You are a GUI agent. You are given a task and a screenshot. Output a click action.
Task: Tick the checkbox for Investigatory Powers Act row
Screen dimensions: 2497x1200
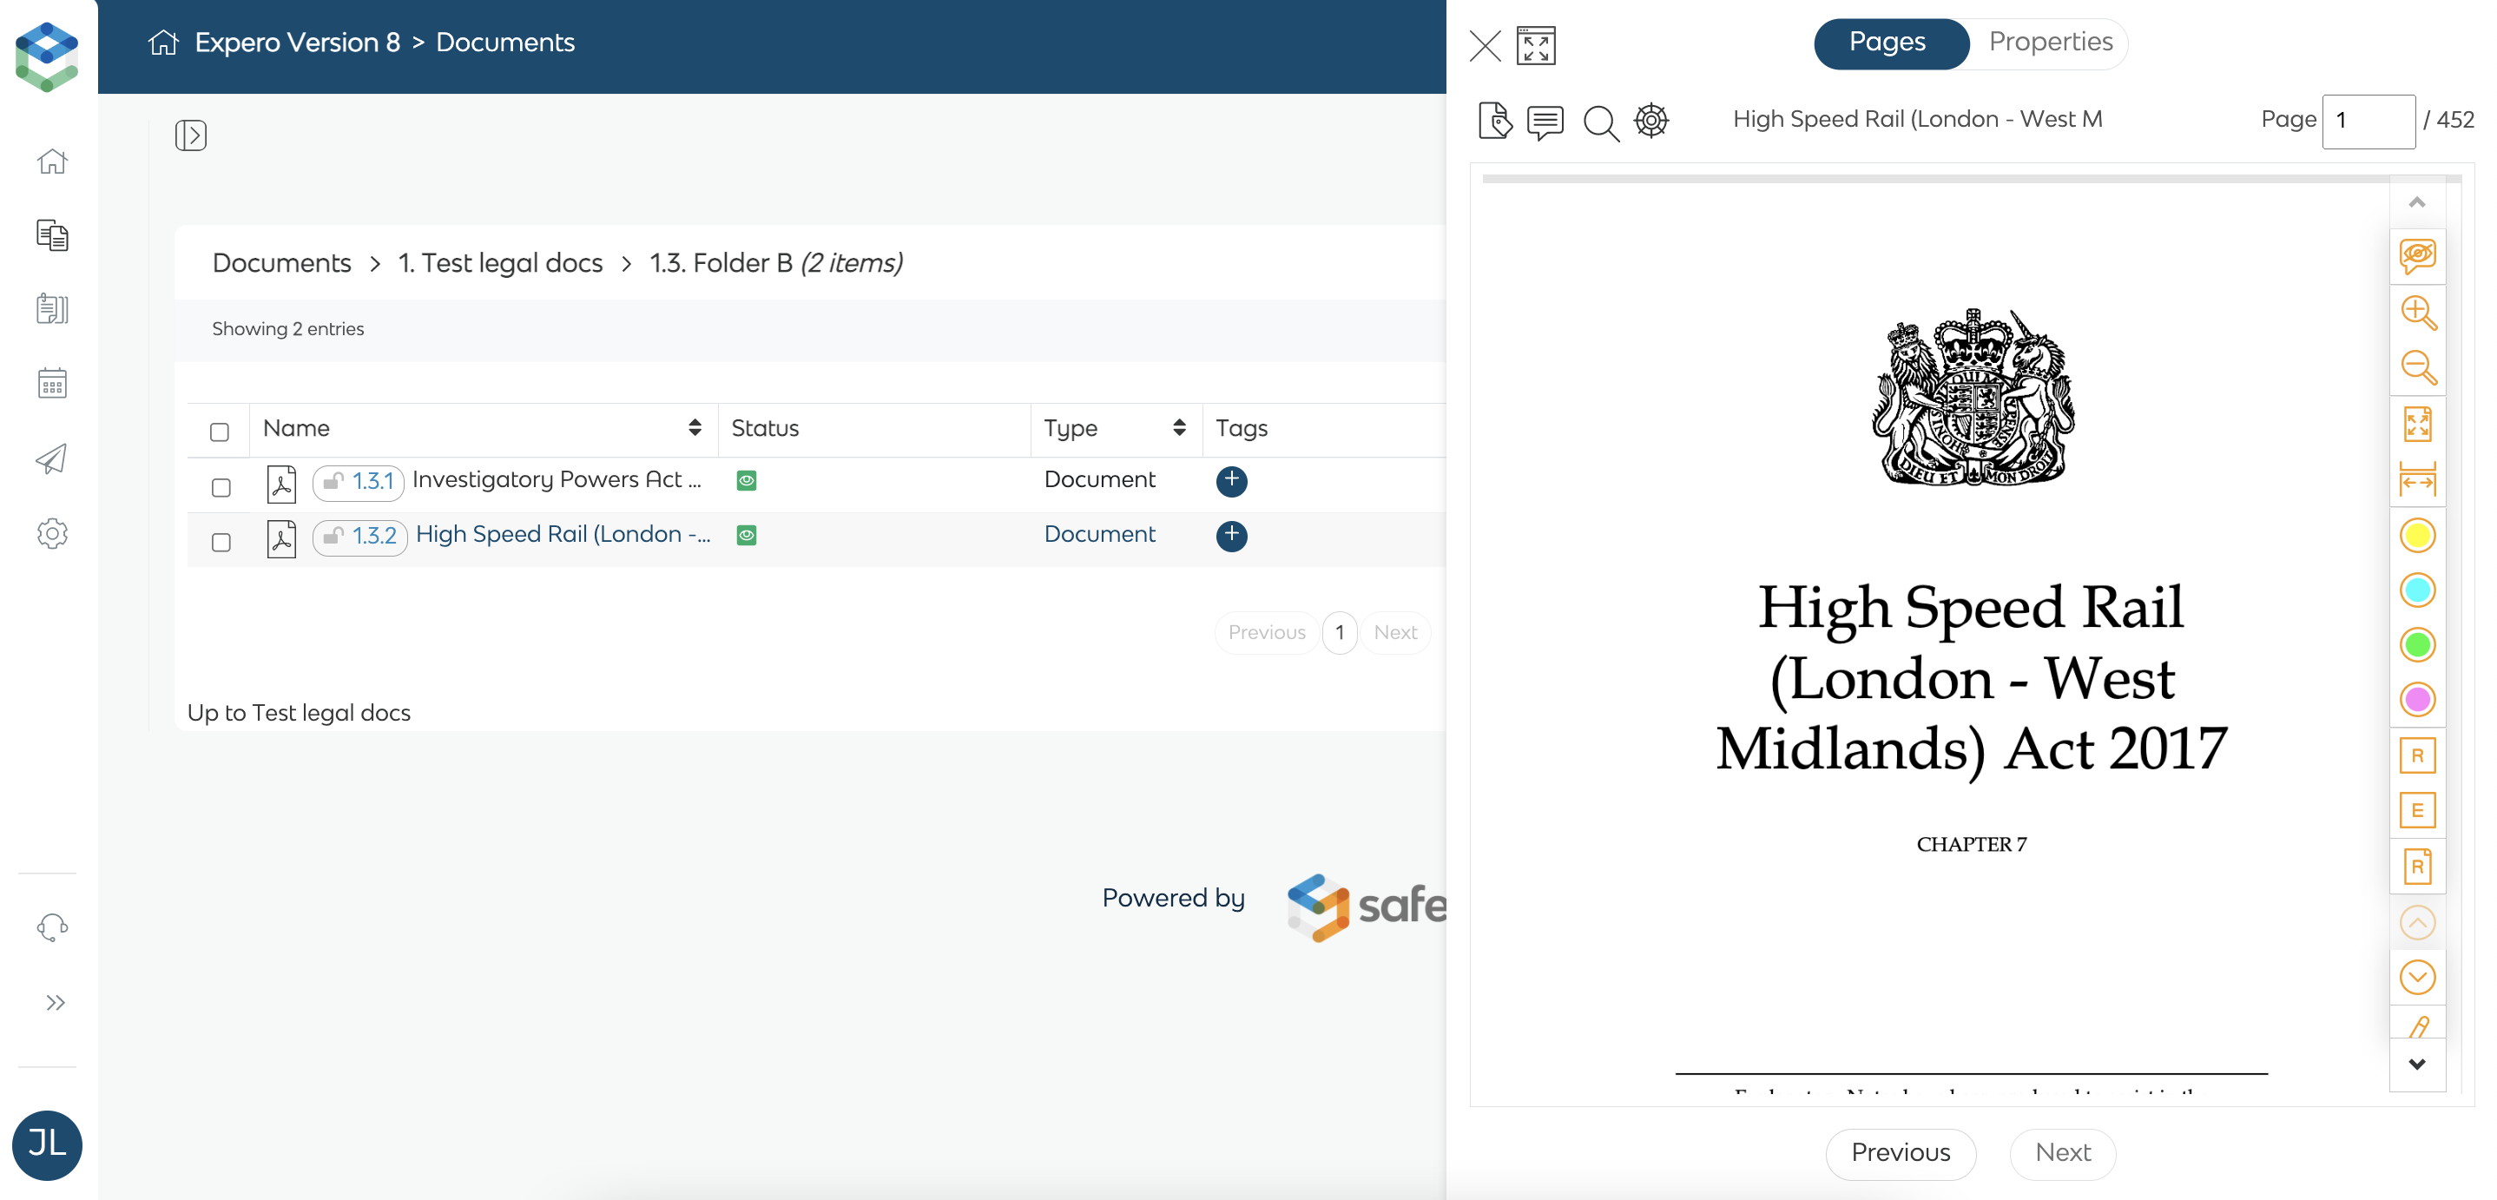click(220, 488)
